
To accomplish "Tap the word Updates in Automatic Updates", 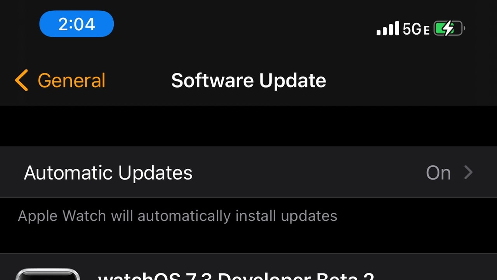I will tap(155, 173).
